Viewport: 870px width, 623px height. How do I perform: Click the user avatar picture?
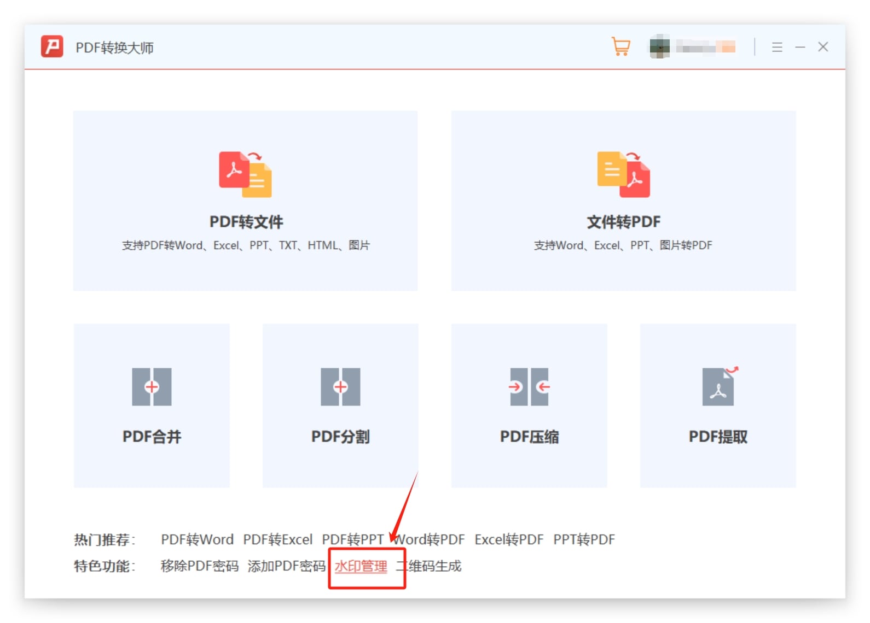coord(659,46)
